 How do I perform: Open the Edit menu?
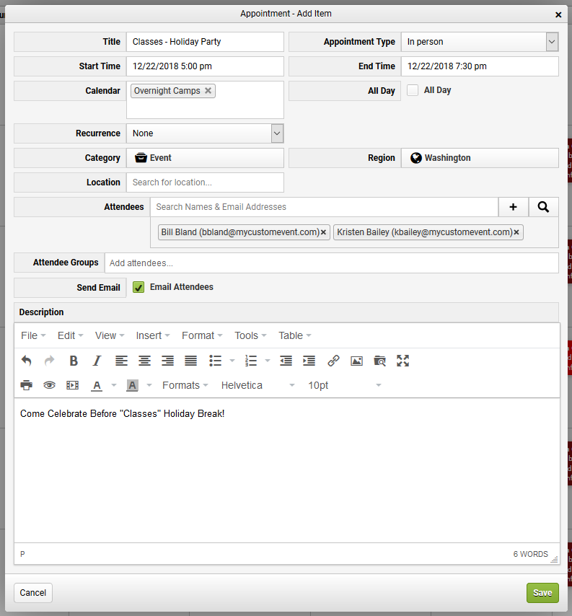(70, 335)
